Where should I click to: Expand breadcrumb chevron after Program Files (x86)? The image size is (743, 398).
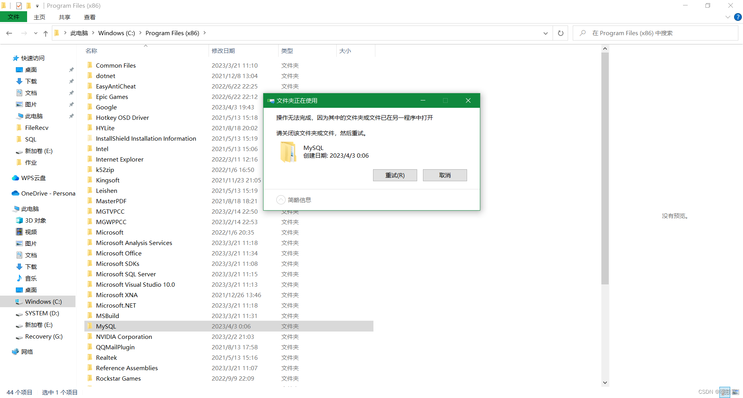(x=204, y=33)
